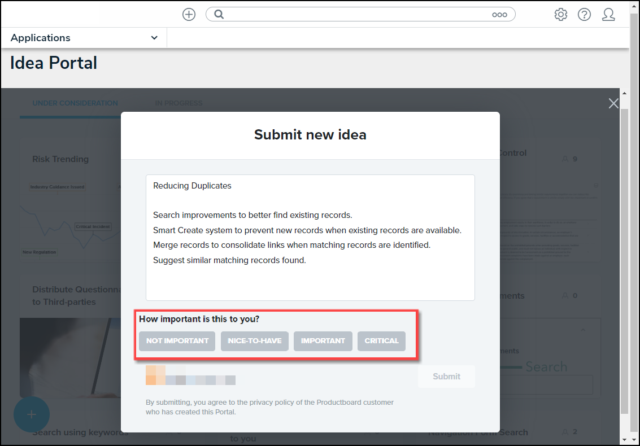Switch to In Progress tab

[178, 103]
